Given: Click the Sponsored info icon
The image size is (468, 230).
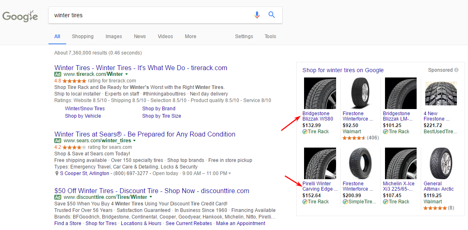Looking at the screenshot, I should [456, 70].
